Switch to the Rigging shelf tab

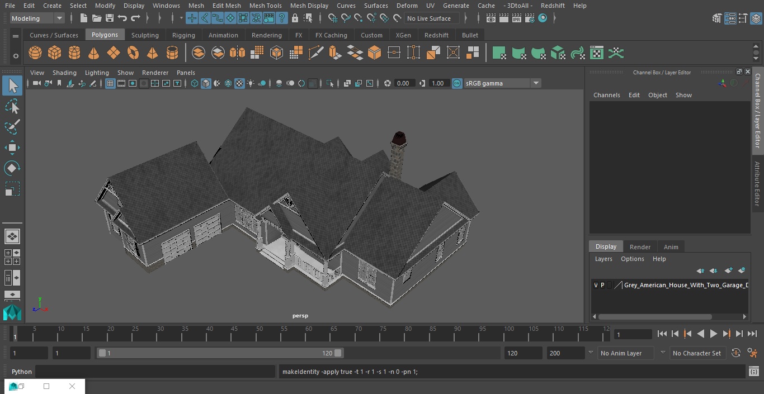[x=183, y=35]
